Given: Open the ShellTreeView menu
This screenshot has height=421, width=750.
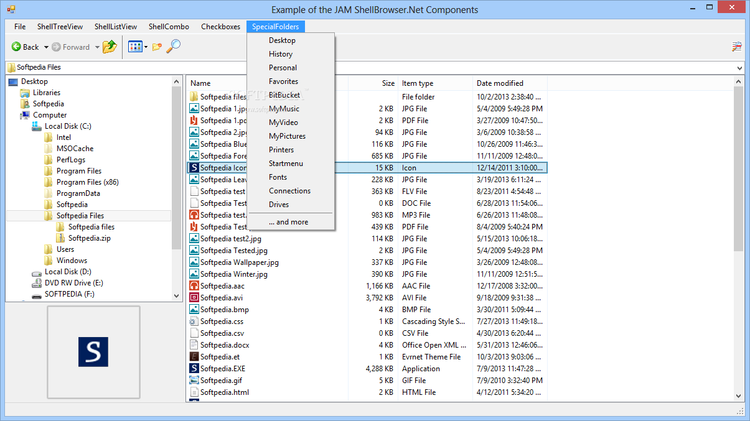Looking at the screenshot, I should pyautogui.click(x=60, y=27).
